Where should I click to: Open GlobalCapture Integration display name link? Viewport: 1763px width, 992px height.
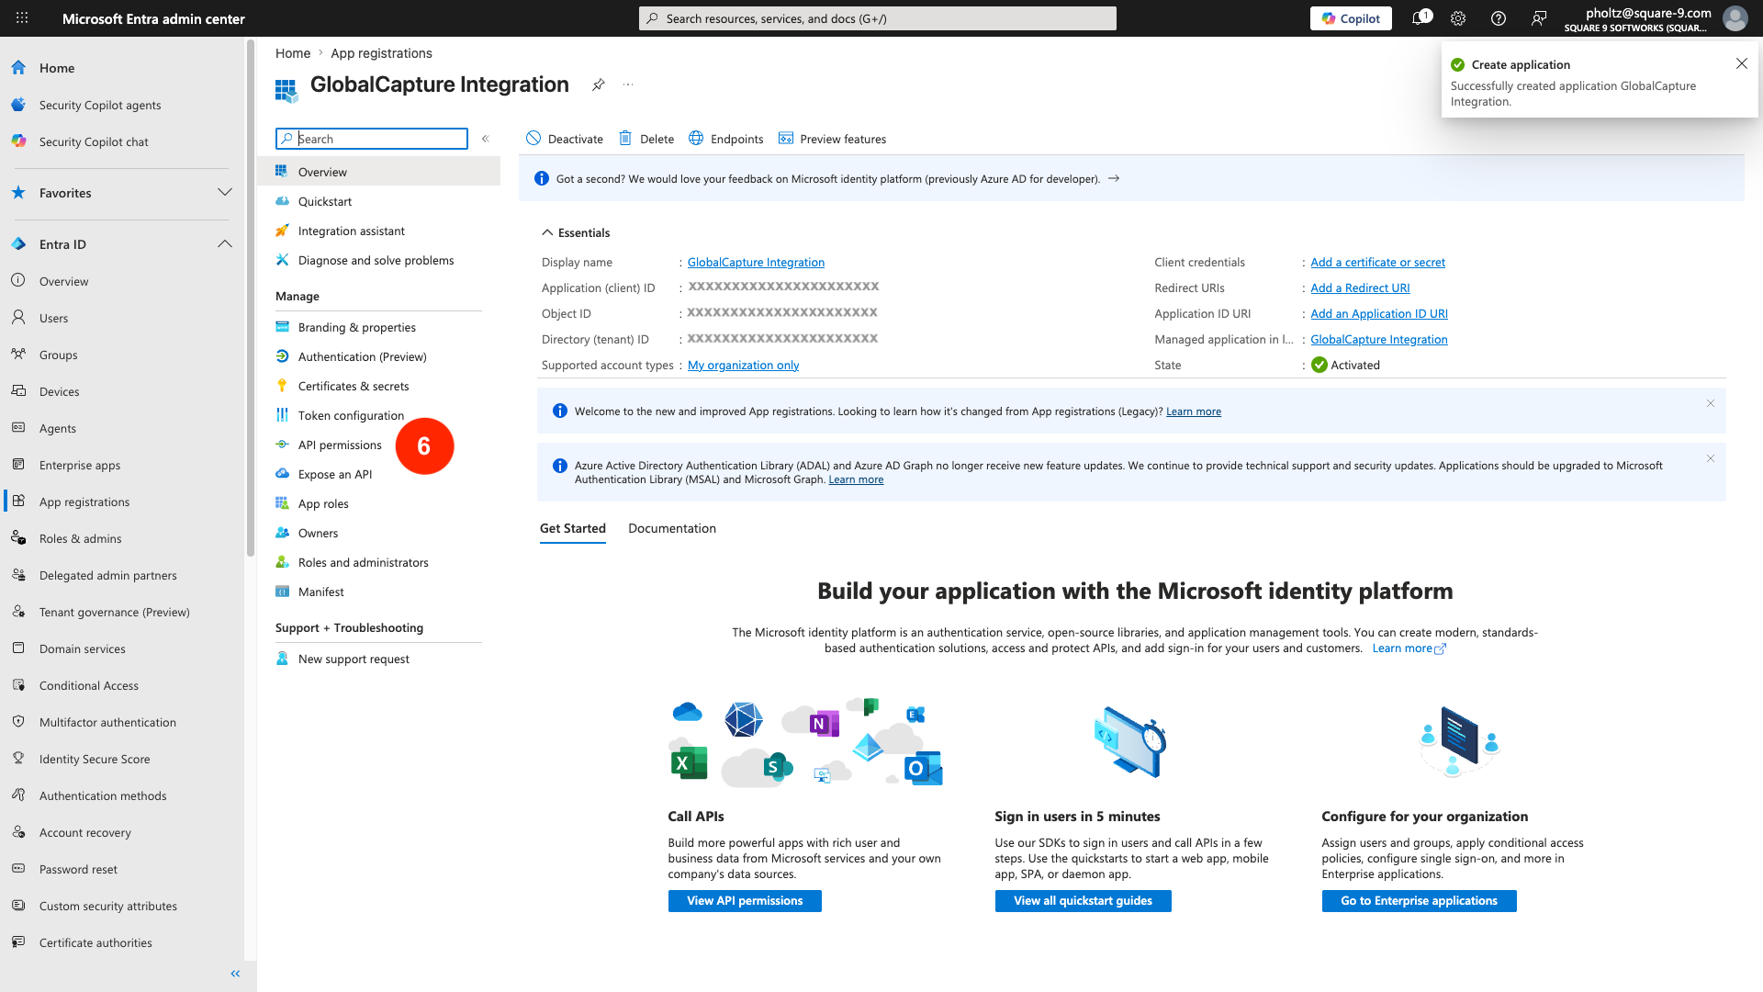[x=756, y=262]
